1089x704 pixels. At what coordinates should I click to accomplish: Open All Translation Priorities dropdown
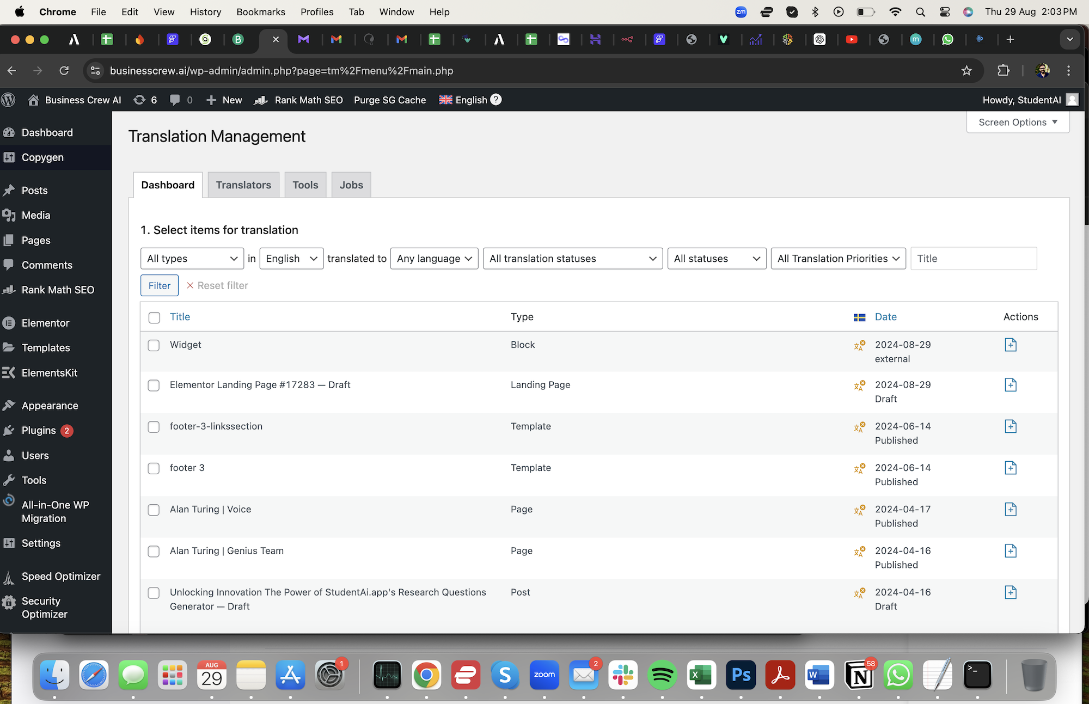(x=839, y=259)
